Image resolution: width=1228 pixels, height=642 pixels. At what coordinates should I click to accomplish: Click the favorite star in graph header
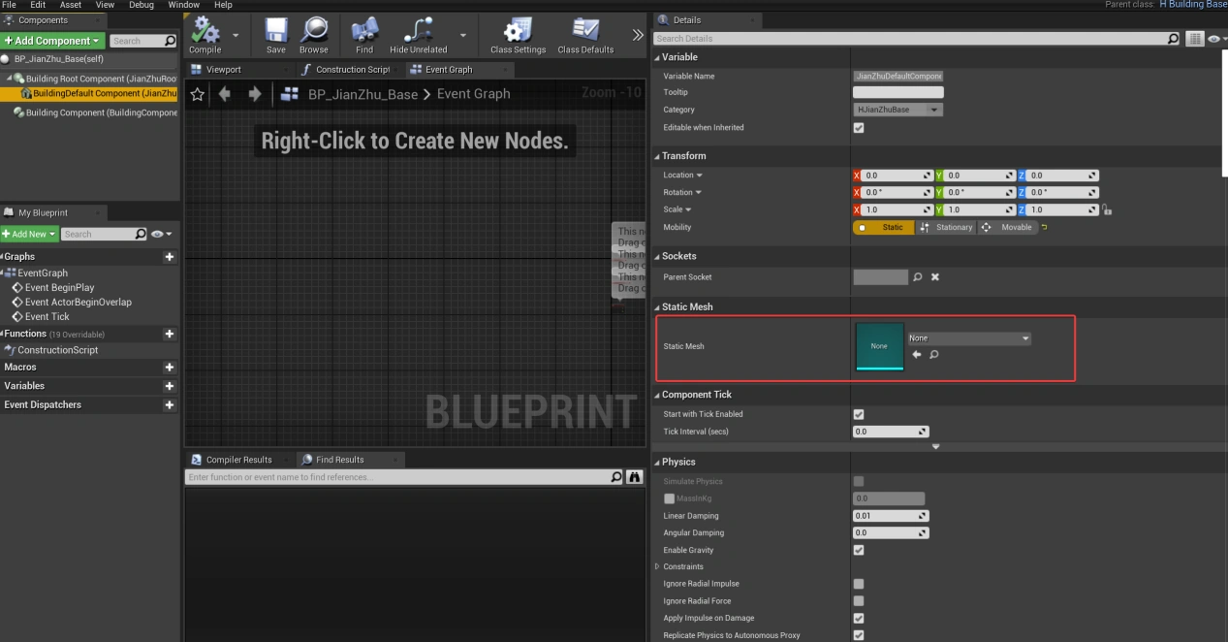[x=198, y=94]
